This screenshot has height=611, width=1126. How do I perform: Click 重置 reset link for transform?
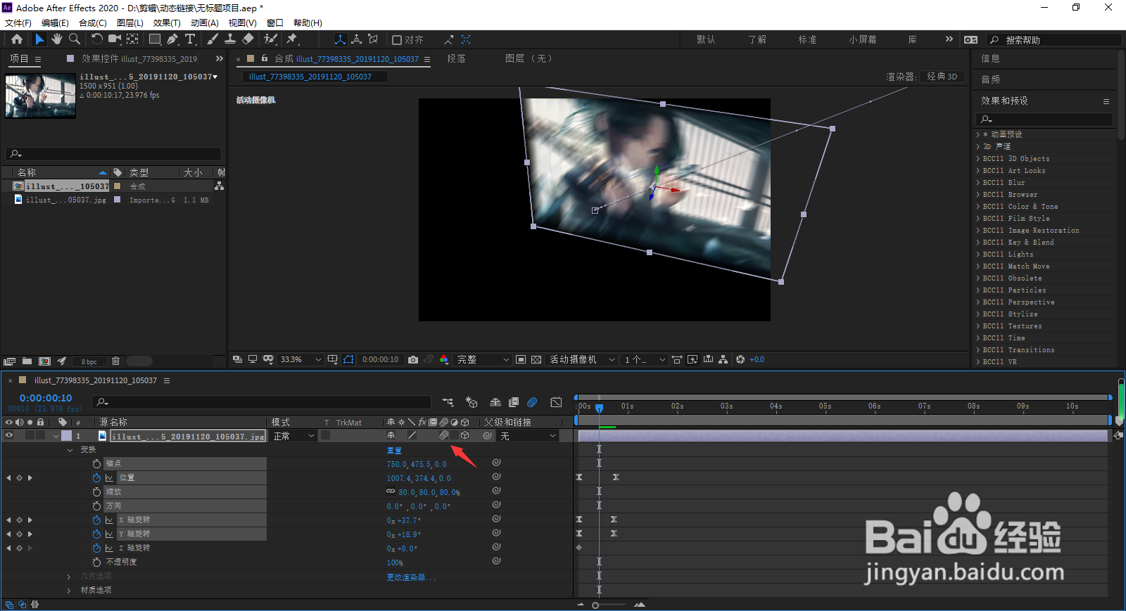point(394,451)
